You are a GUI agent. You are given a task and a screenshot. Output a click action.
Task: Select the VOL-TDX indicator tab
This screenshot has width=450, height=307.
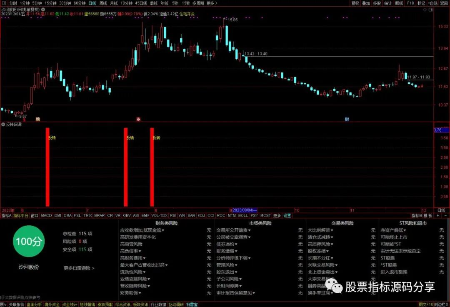point(159,215)
